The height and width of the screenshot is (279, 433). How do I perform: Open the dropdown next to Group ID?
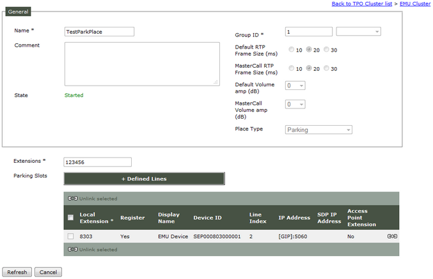(358, 31)
